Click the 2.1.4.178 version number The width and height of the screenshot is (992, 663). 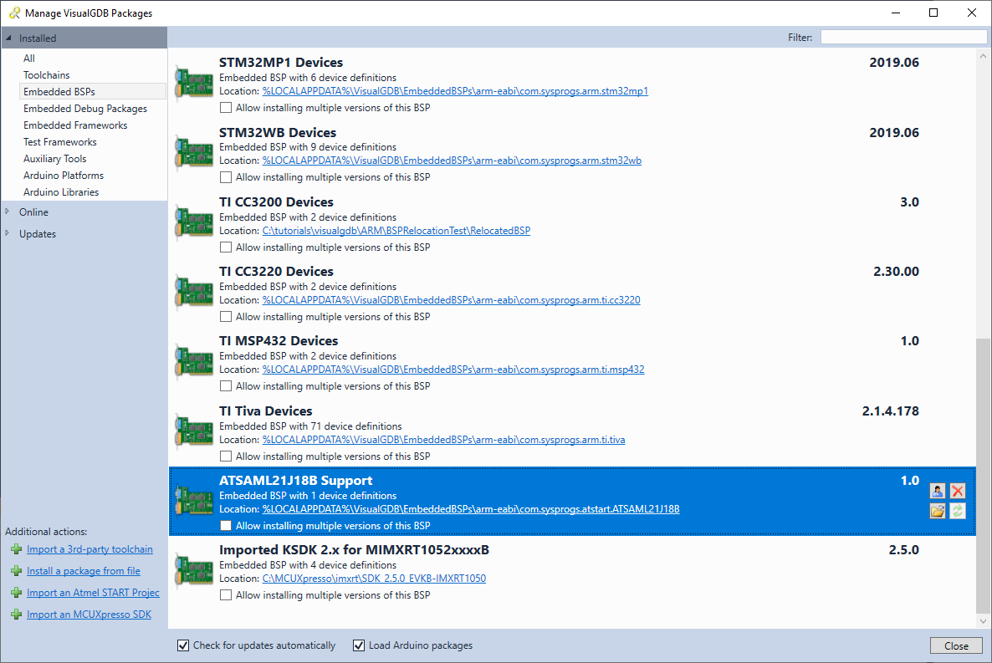(891, 411)
